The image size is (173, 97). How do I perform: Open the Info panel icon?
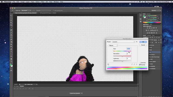(141, 22)
